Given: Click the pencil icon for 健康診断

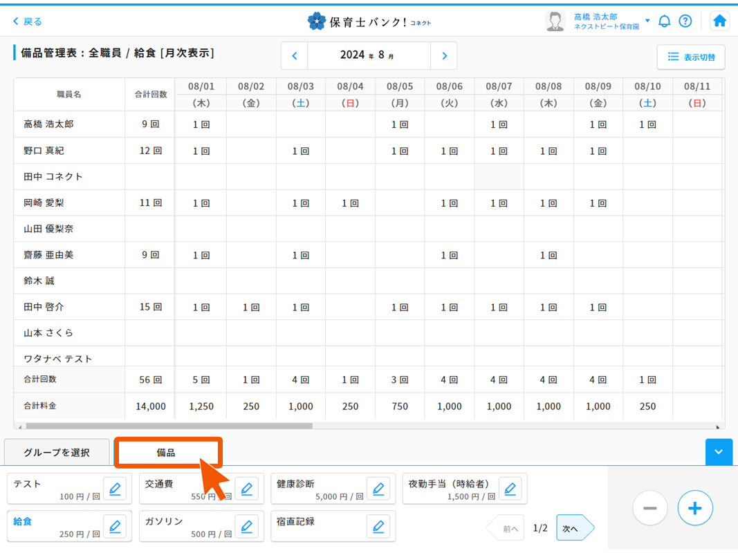Looking at the screenshot, I should coord(378,489).
